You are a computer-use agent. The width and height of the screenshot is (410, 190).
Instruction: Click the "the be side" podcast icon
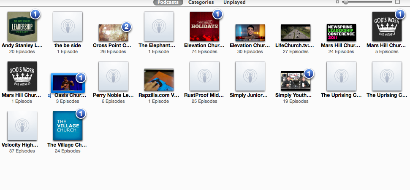coord(68,27)
